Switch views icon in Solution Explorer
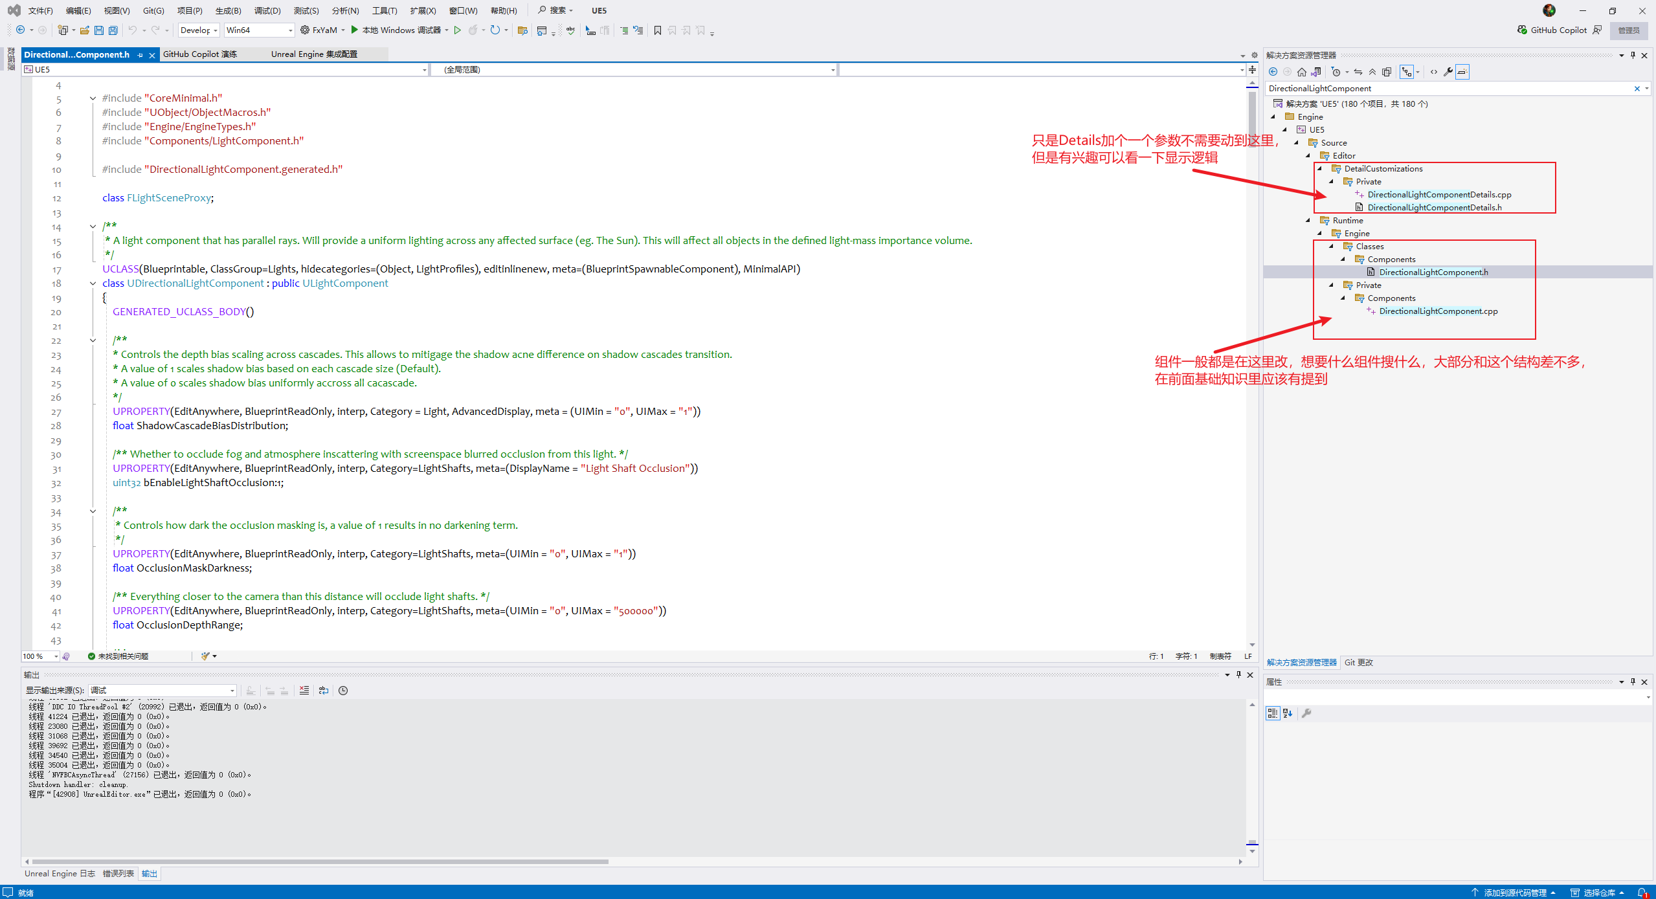Viewport: 1656px width, 899px height. pyautogui.click(x=1316, y=72)
